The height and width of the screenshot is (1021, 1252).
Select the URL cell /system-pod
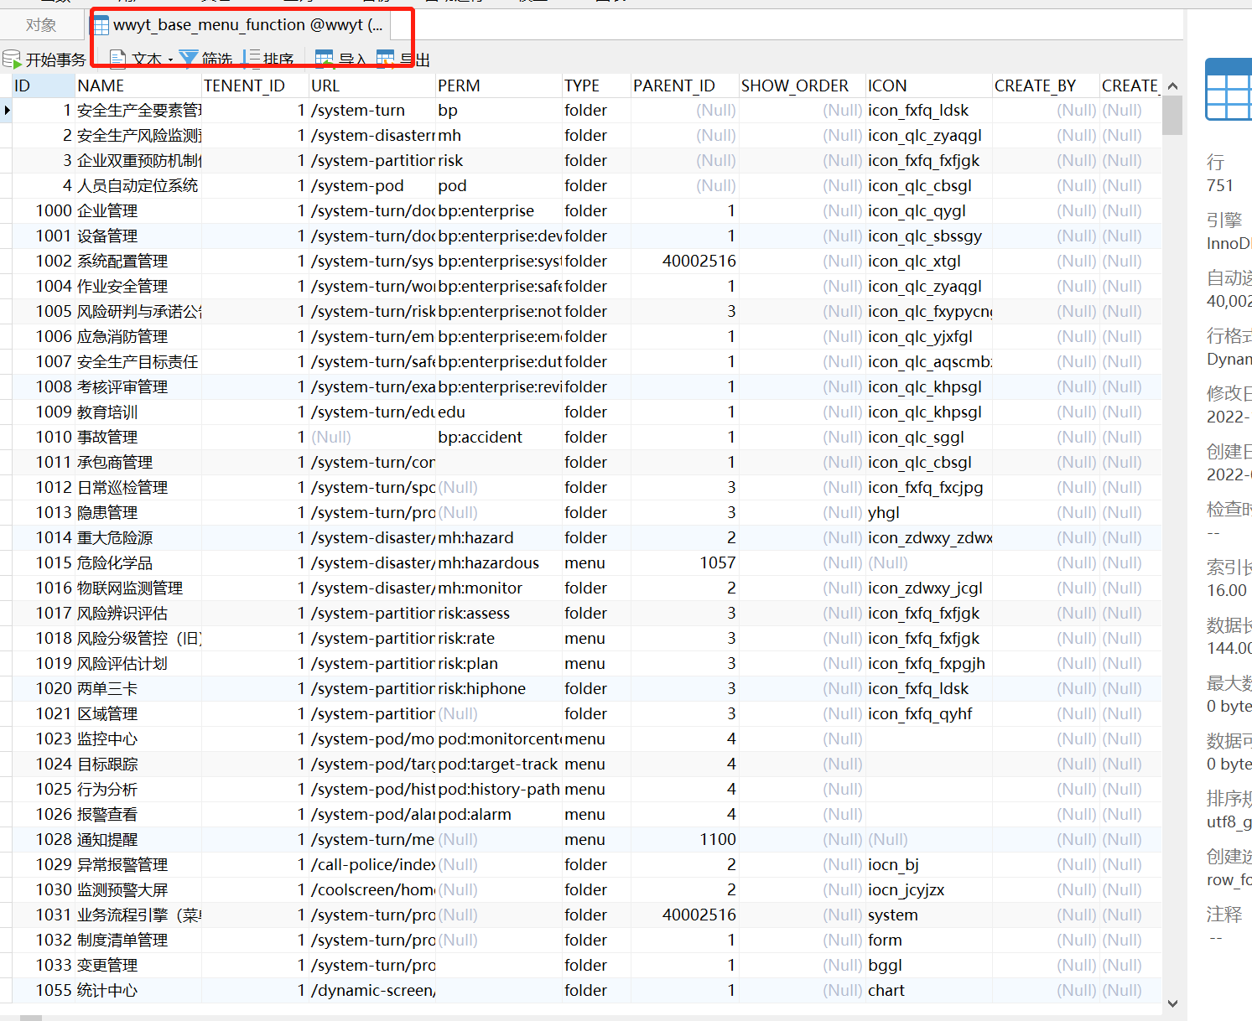coord(372,185)
